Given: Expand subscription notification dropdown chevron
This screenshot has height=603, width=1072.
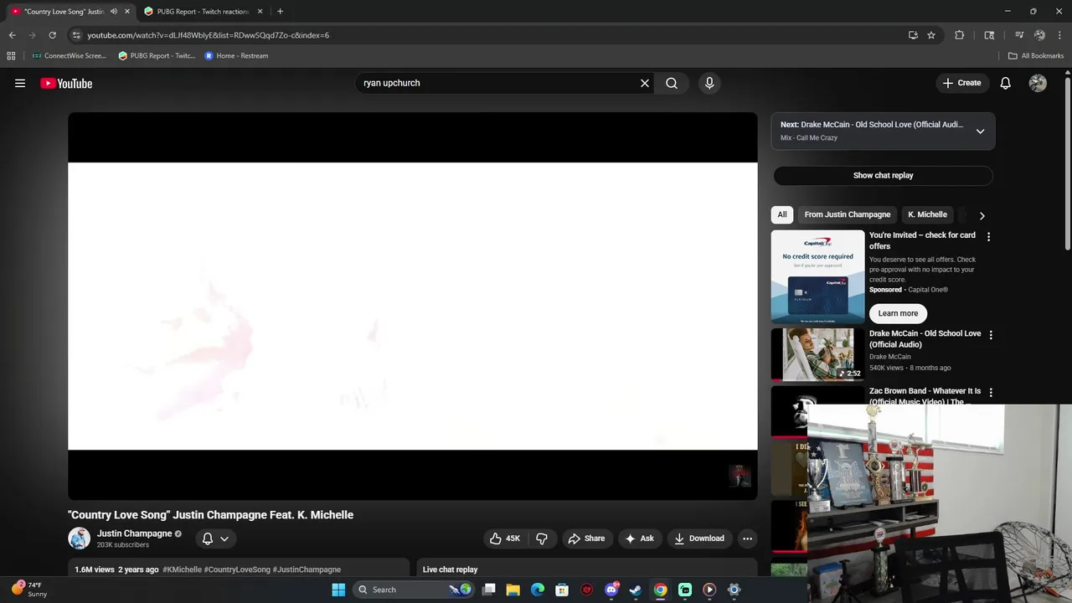Looking at the screenshot, I should coord(224,539).
